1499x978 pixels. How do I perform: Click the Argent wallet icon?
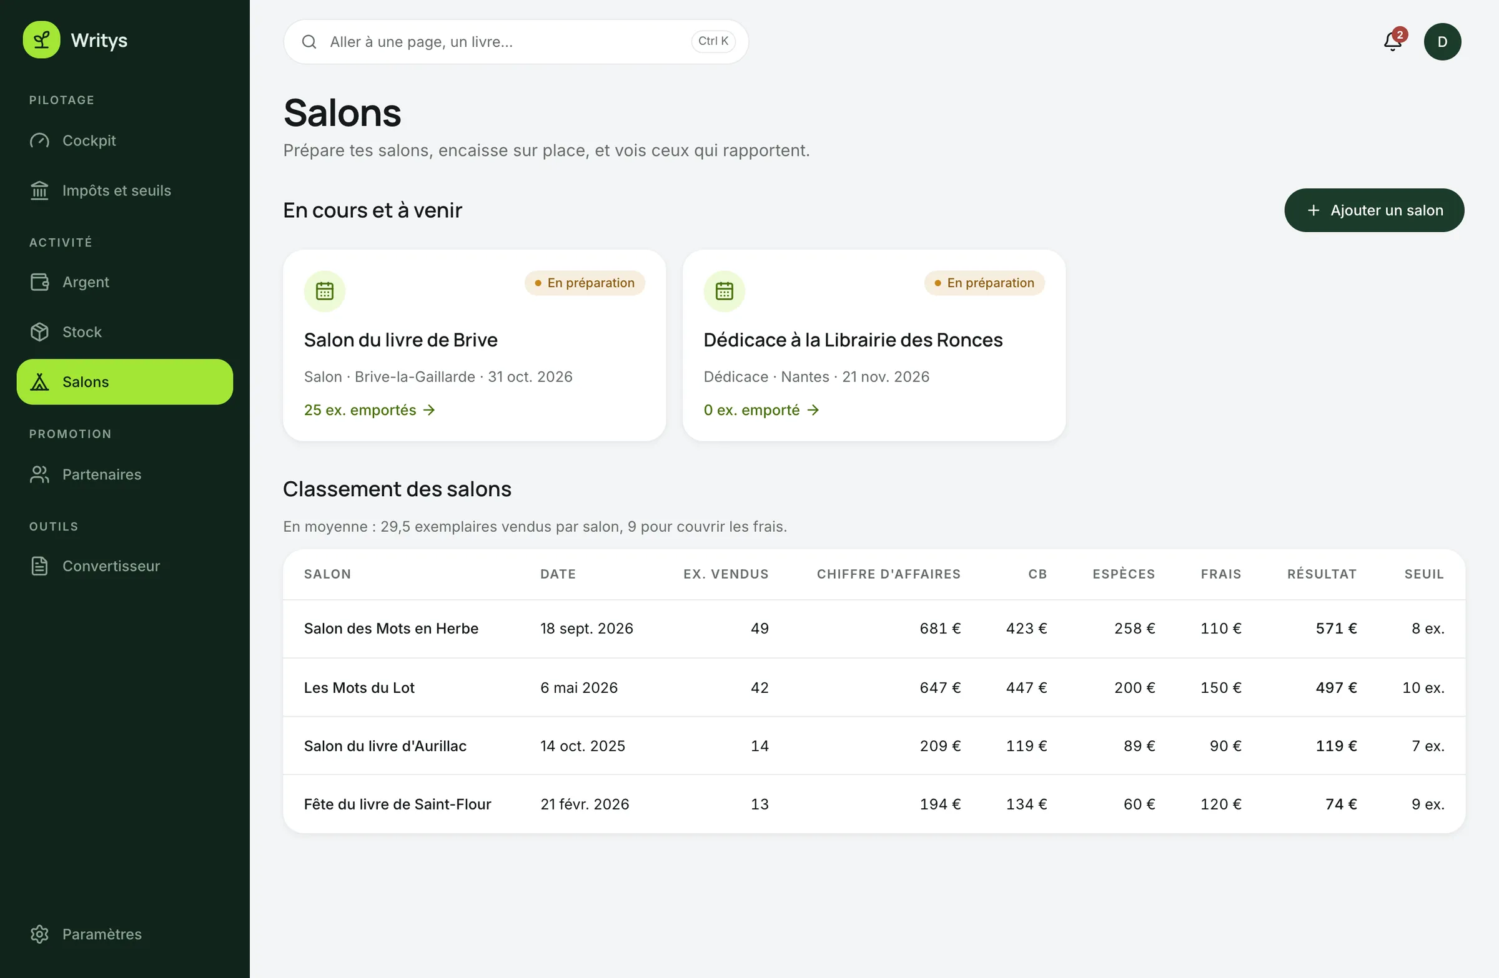click(40, 282)
